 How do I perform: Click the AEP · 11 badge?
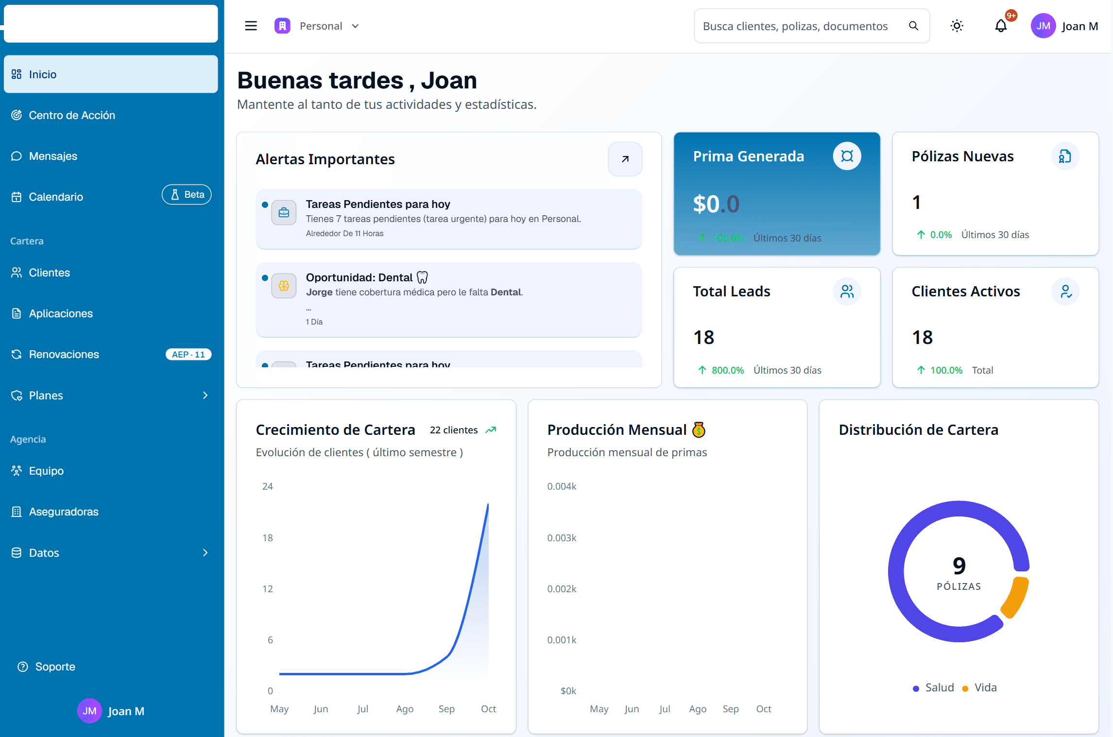(188, 354)
